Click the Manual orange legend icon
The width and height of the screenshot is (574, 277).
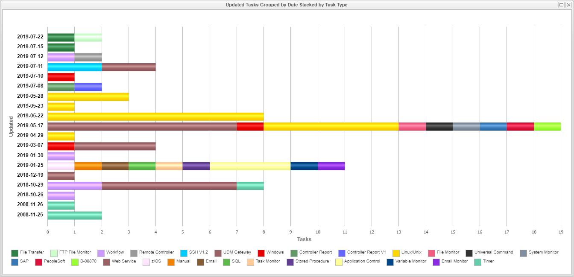[171, 262]
